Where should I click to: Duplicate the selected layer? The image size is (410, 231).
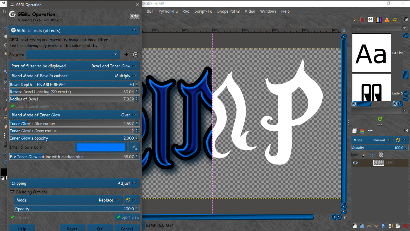point(384,226)
